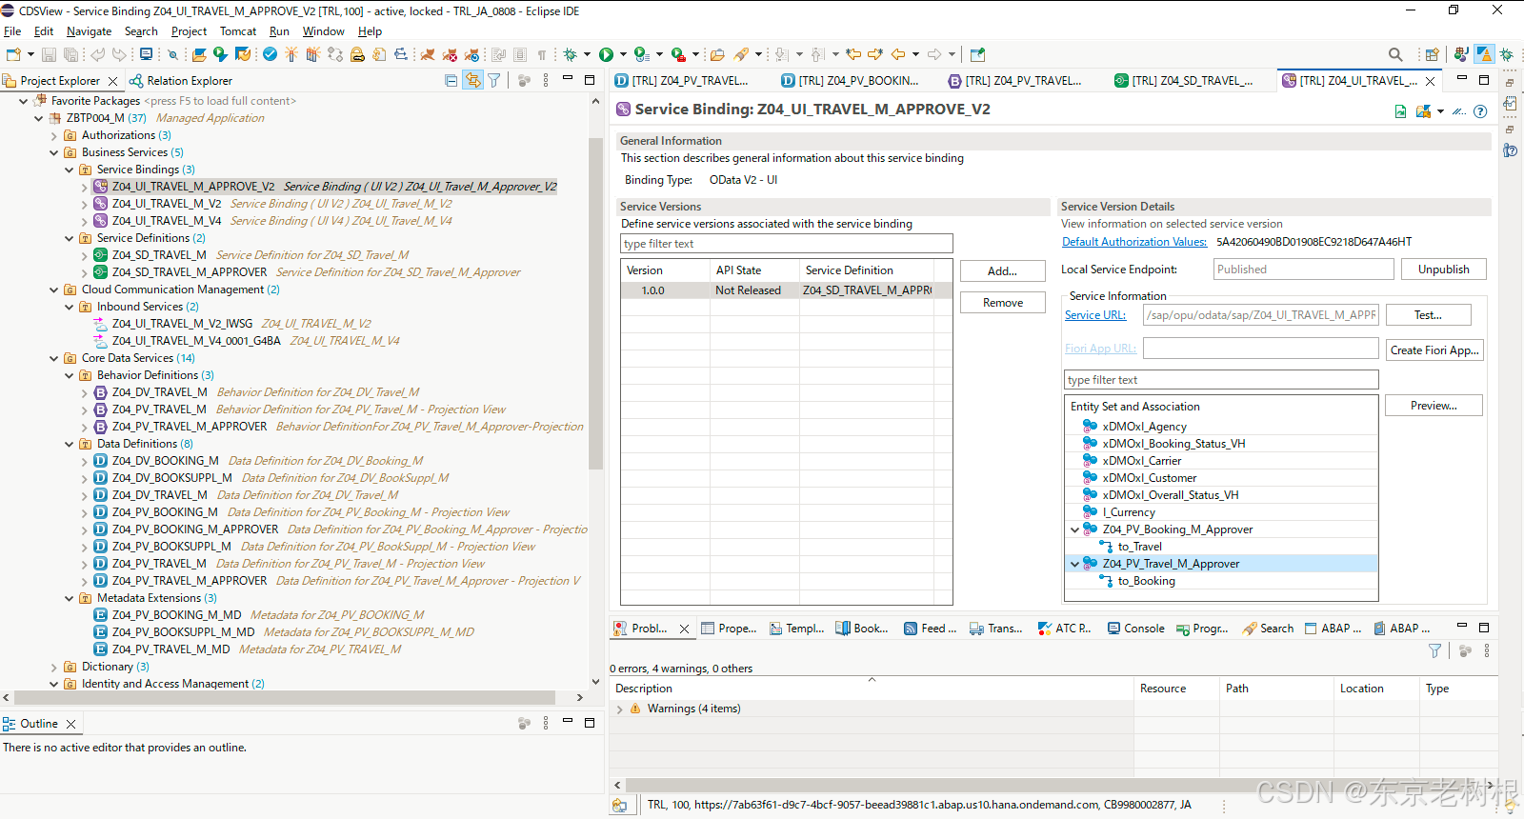Image resolution: width=1524 pixels, height=819 pixels.
Task: Click the Entity Set filter text field
Action: pyautogui.click(x=1221, y=380)
